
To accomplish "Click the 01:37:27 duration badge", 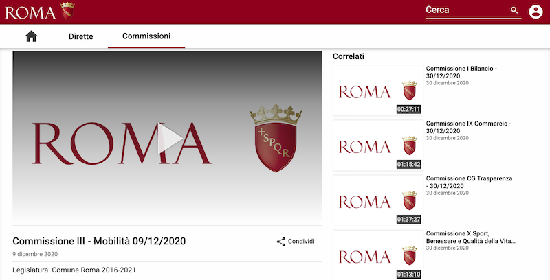I will point(408,220).
